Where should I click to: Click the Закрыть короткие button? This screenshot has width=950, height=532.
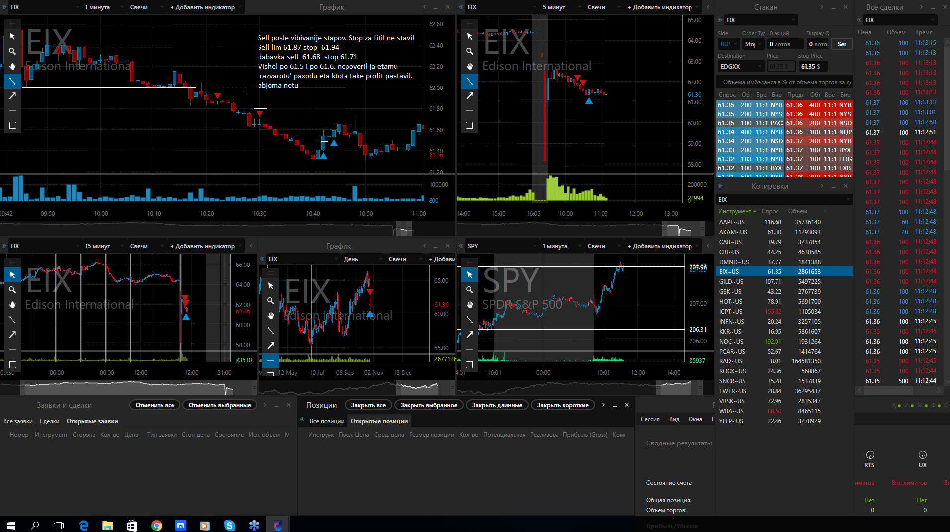563,405
